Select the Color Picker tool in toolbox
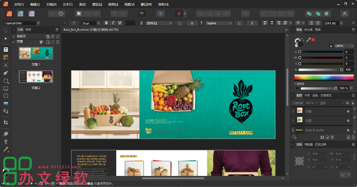357x187 pixels. (6, 150)
